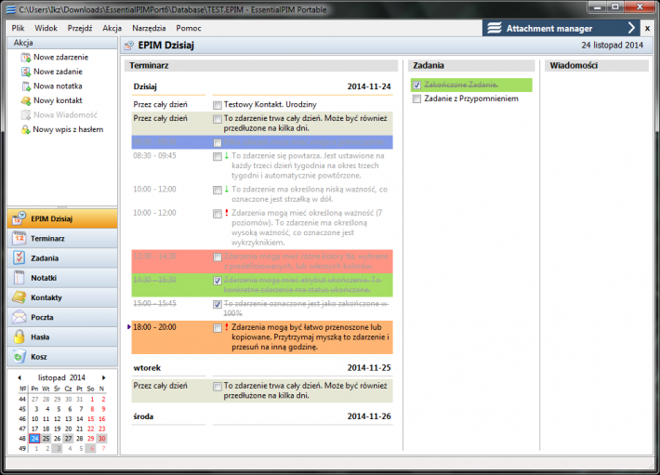Click the Tuesday all-day event text

(x=305, y=390)
